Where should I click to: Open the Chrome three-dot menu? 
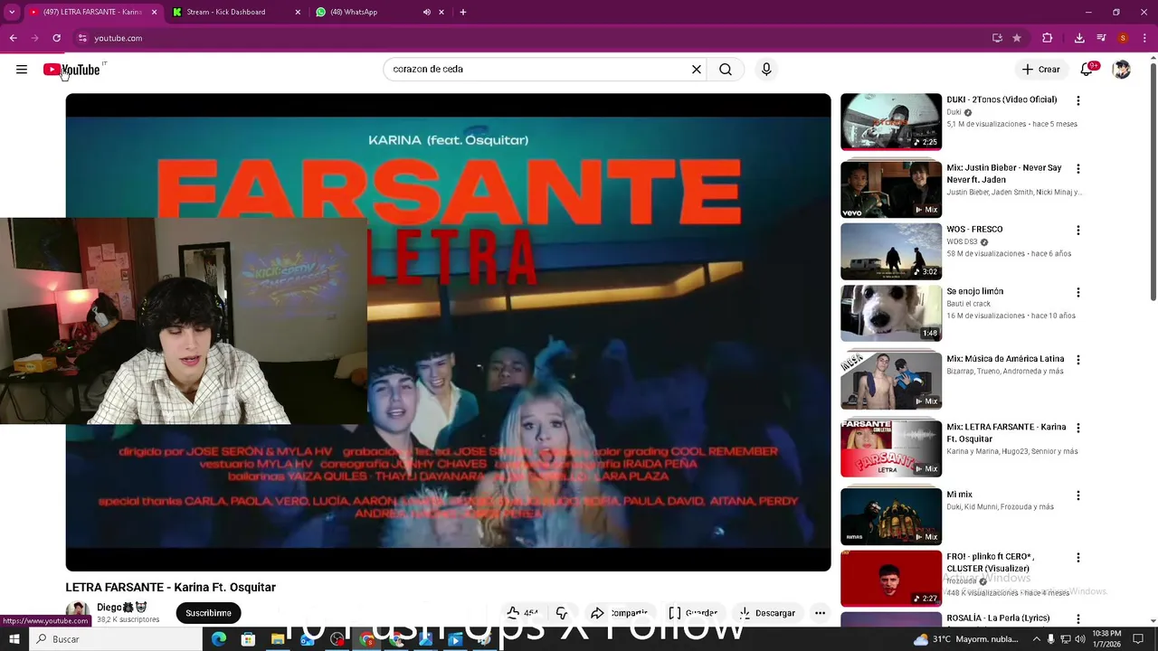(1145, 38)
